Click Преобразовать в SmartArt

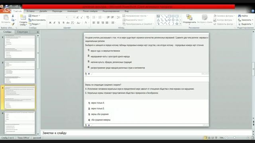[138, 24]
